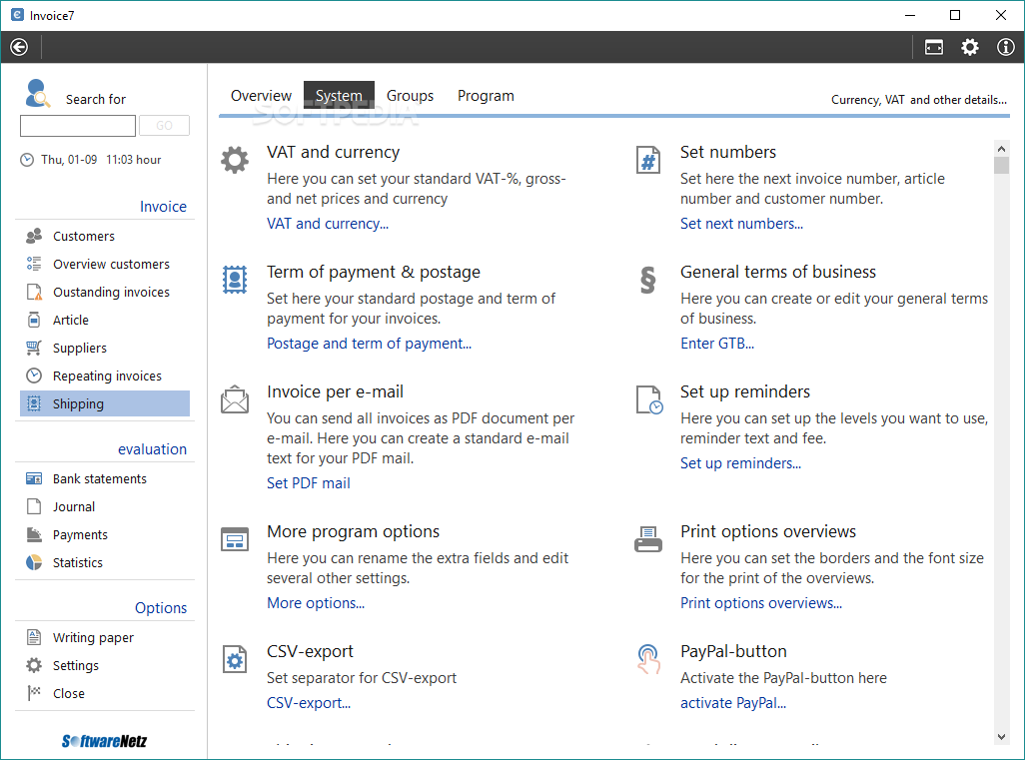Click the General terms paragraph icon
This screenshot has width=1025, height=760.
[648, 281]
